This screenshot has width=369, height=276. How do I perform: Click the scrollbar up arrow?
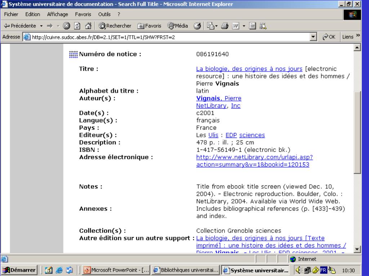[357, 48]
